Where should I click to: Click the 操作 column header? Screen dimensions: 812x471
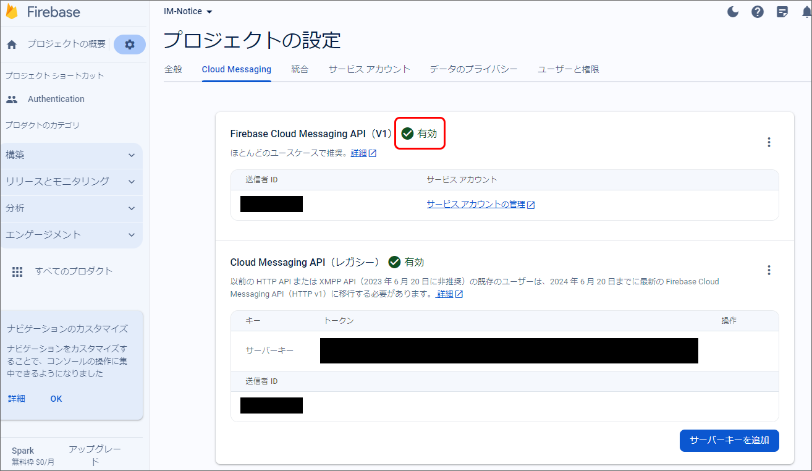pyautogui.click(x=729, y=321)
